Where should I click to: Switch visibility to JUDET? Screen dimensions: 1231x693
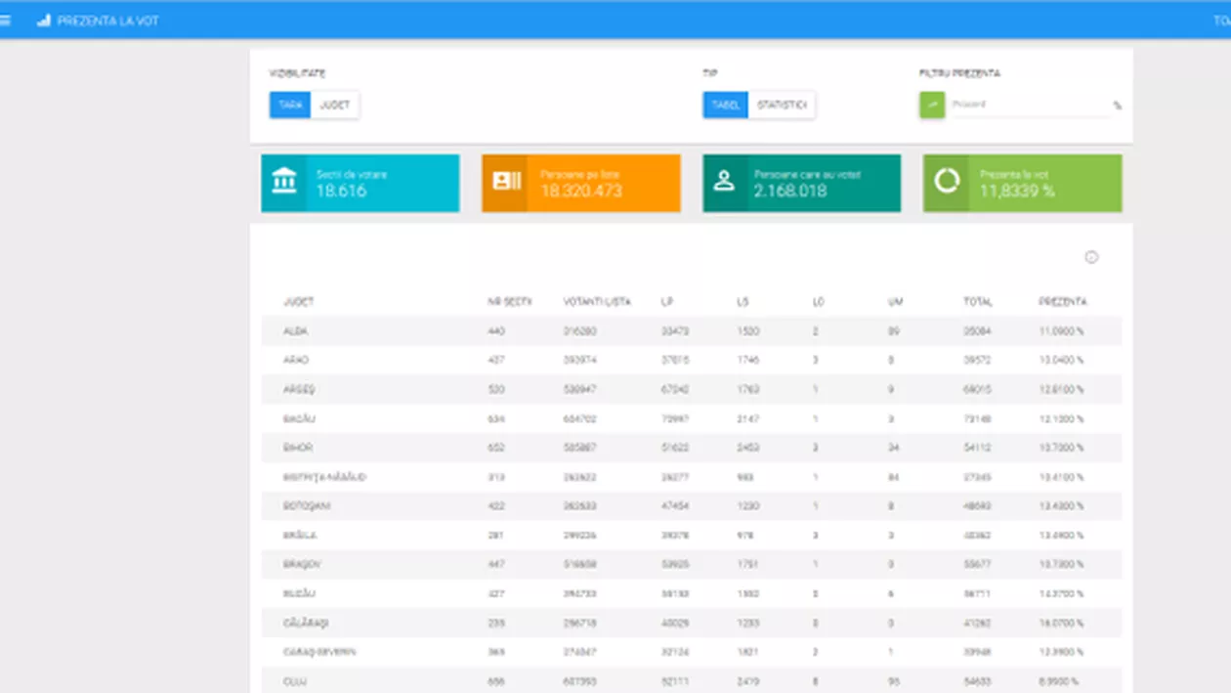coord(335,105)
